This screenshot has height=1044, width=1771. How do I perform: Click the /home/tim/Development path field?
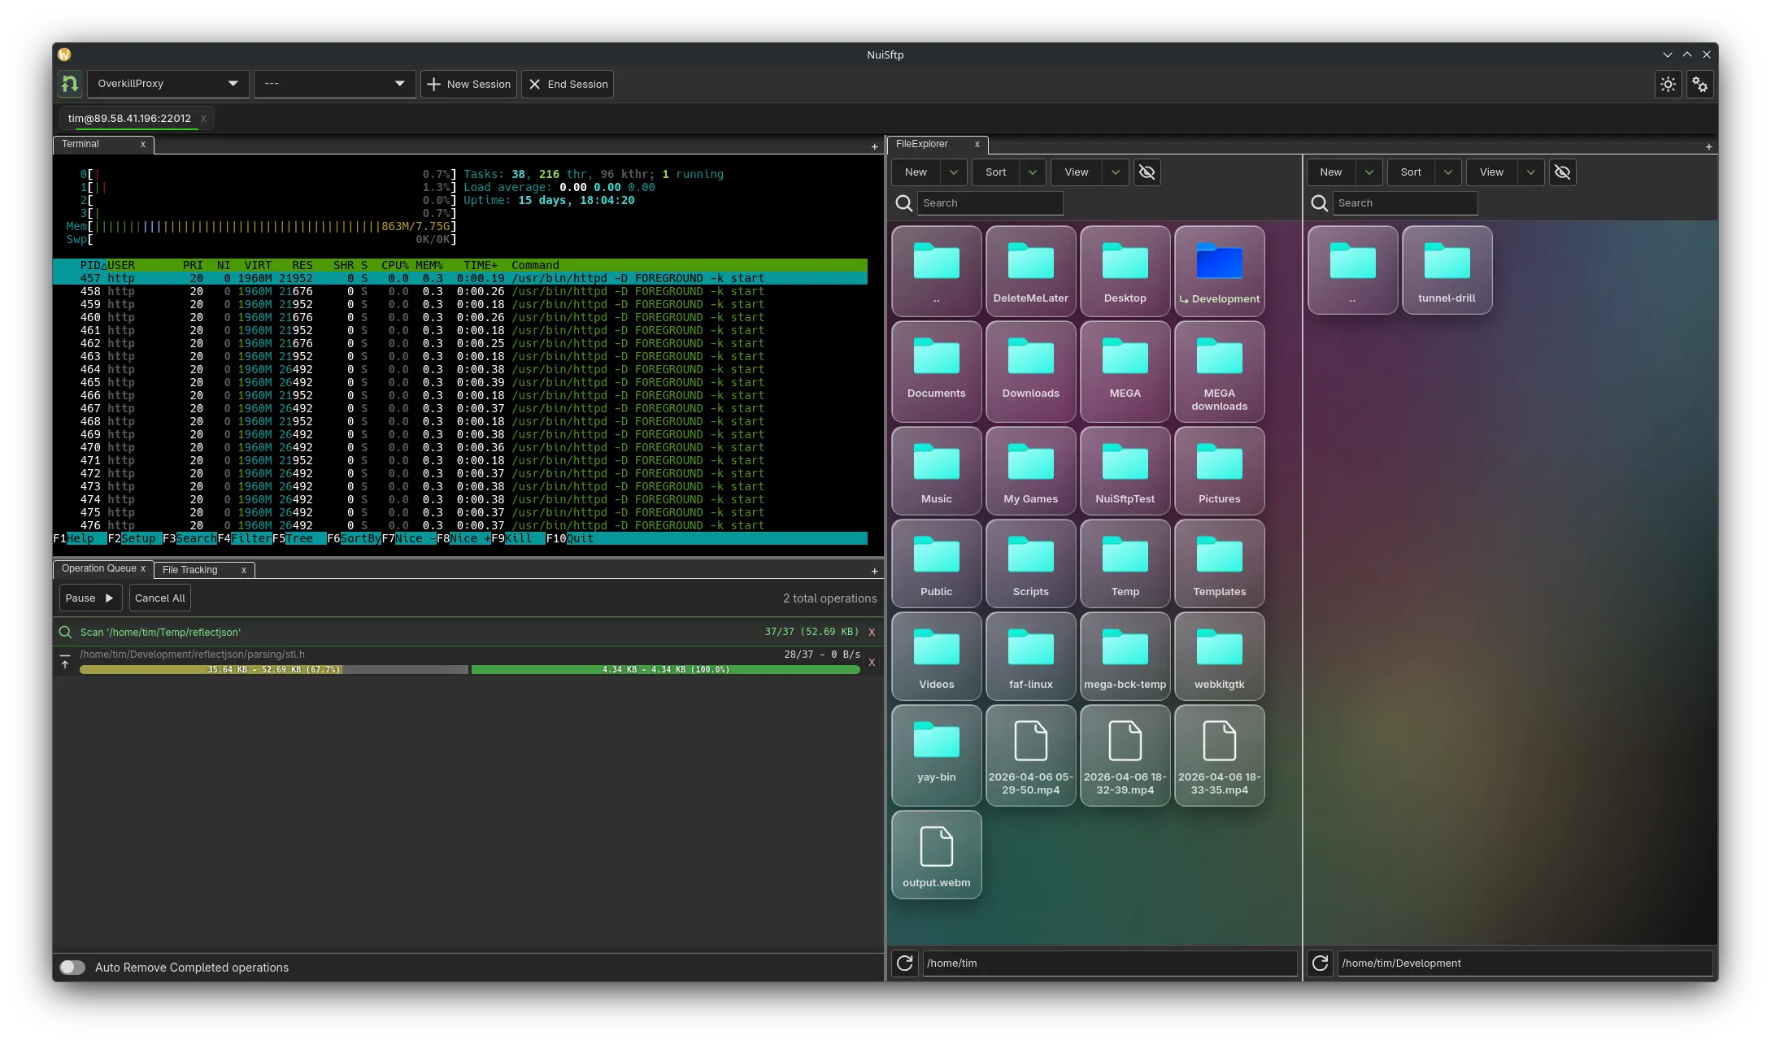tap(1525, 964)
